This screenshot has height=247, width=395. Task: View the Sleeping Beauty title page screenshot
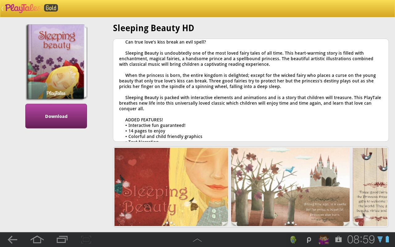171,187
